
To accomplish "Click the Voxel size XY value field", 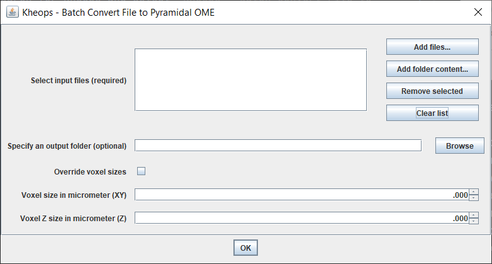I will (x=302, y=195).
